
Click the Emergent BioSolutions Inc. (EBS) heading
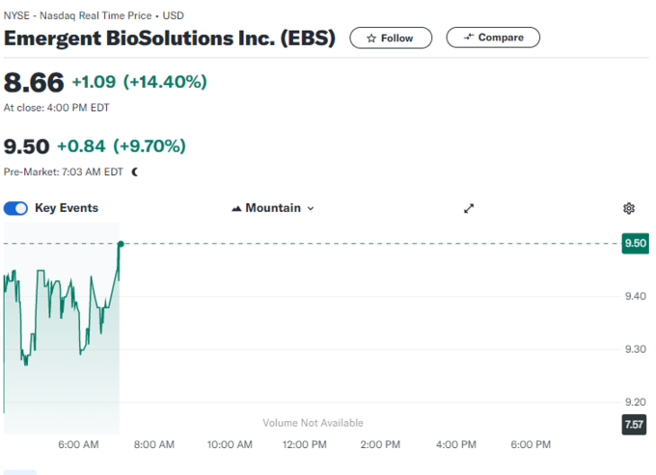(170, 39)
